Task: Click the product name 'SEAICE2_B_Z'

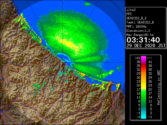Action: tap(136, 18)
